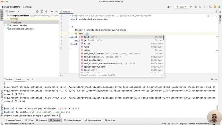Open Version Control tool window
Viewport: 222px width, 125px height.
tap(13, 120)
